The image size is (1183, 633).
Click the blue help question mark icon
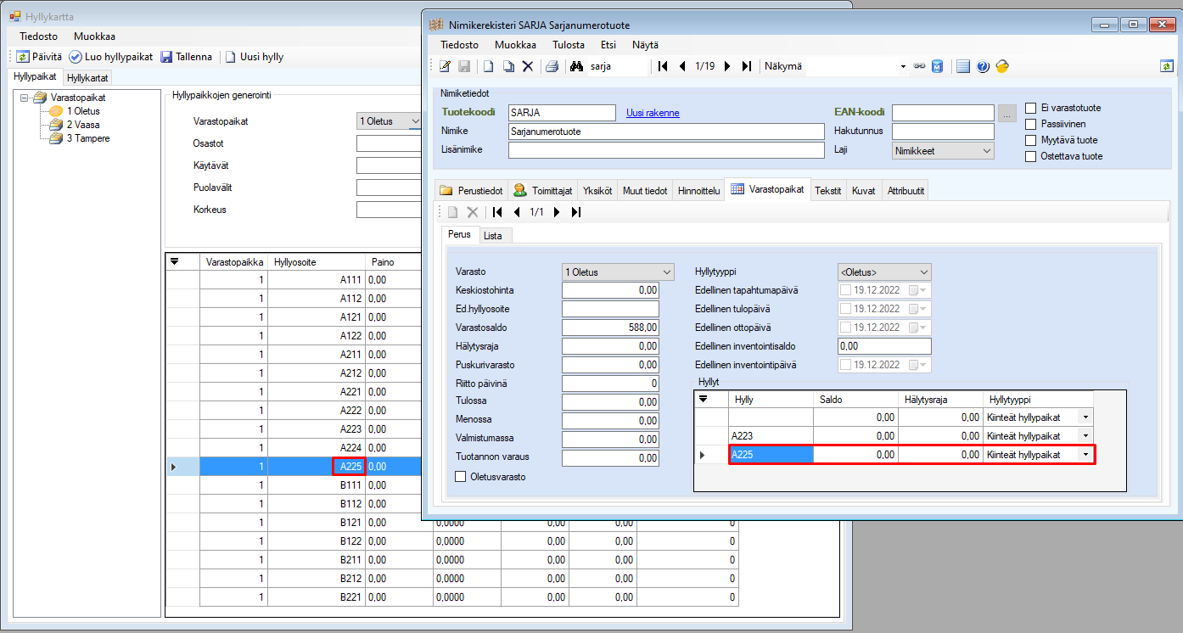pyautogui.click(x=983, y=66)
